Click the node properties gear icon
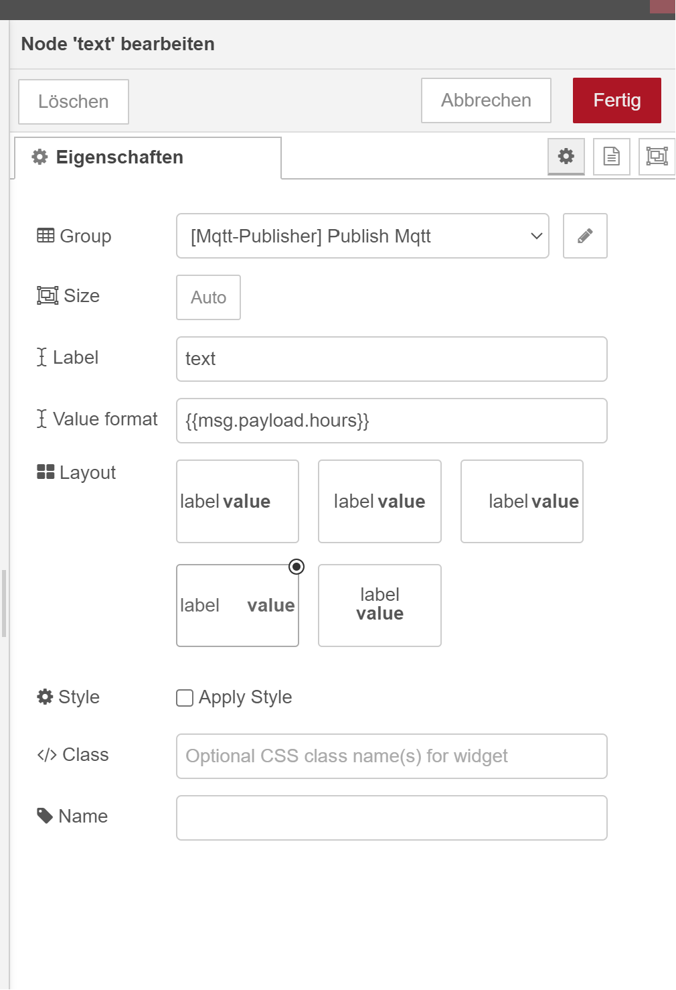 pyautogui.click(x=566, y=156)
